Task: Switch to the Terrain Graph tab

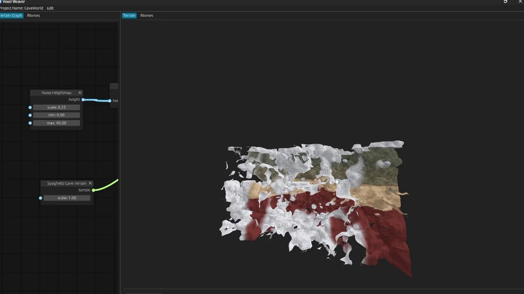Action: click(x=11, y=16)
